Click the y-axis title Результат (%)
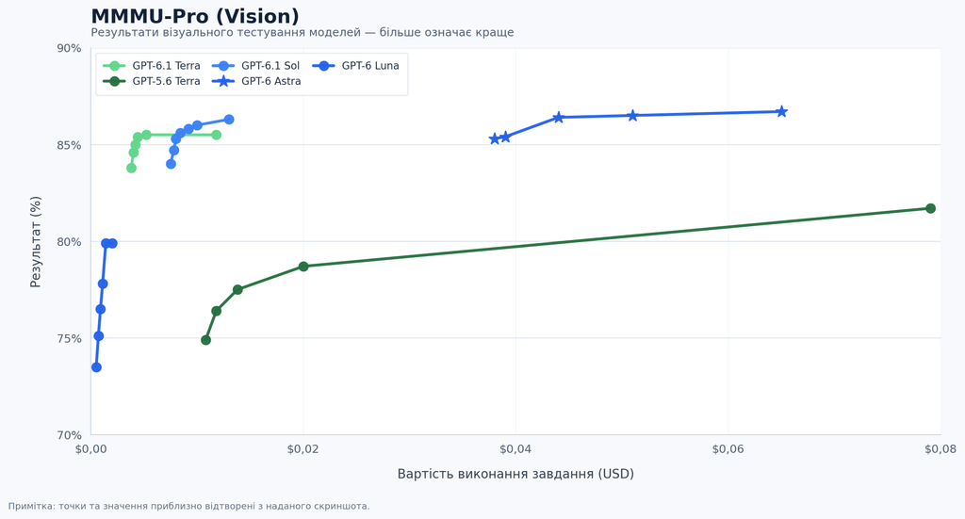 tap(36, 242)
